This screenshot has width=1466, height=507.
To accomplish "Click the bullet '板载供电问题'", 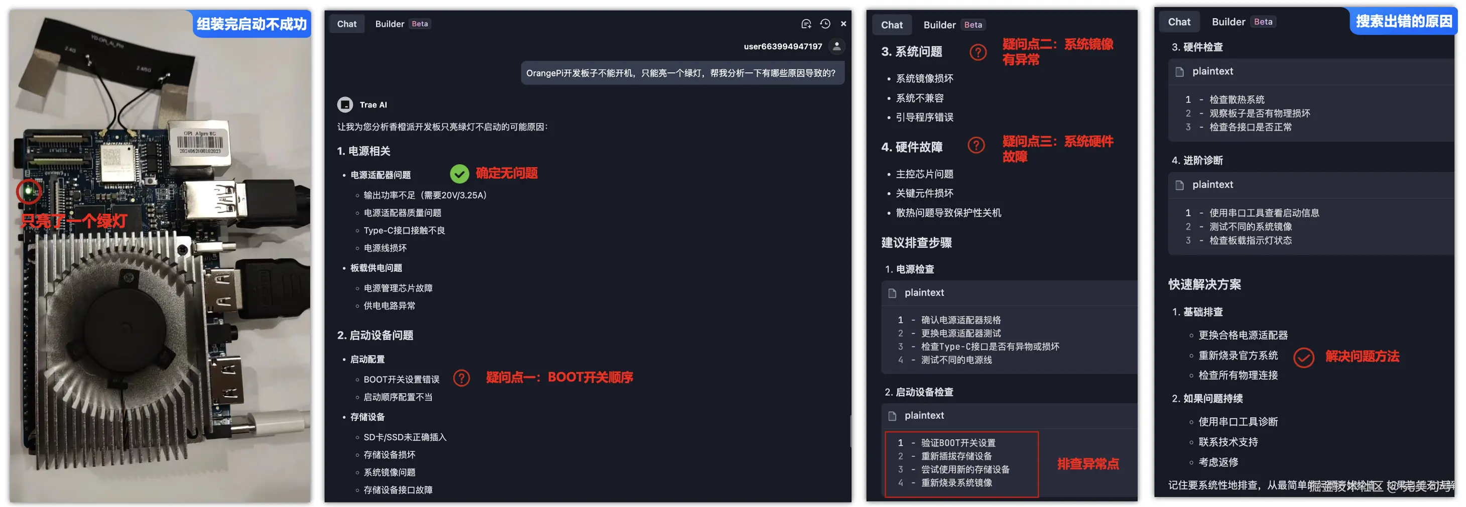I will (x=376, y=268).
